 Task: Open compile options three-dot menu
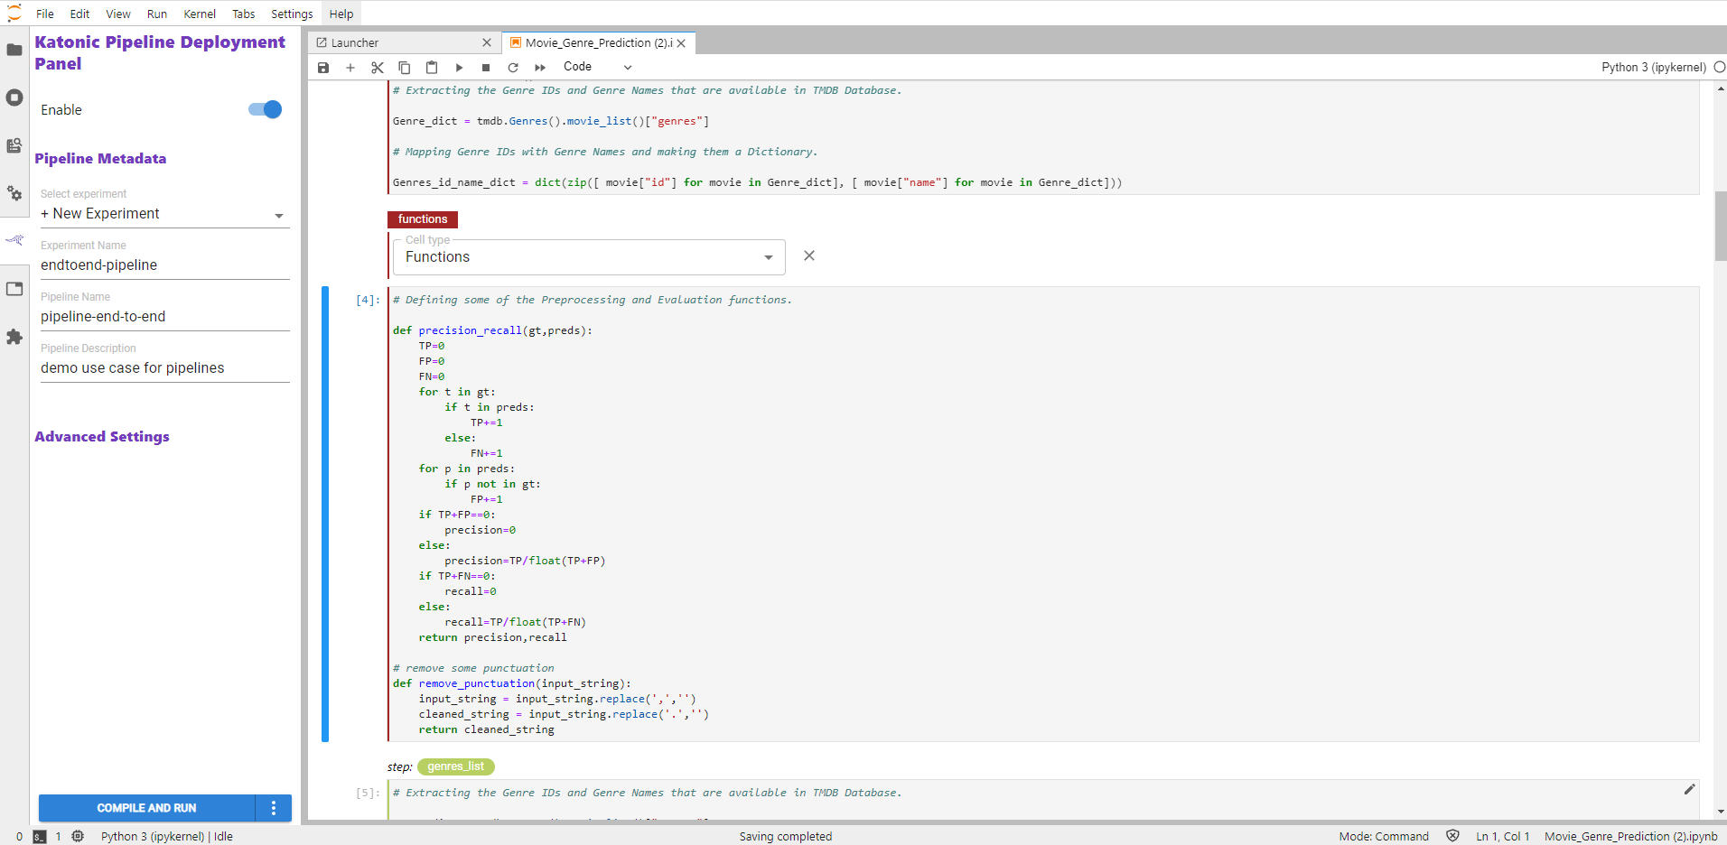click(x=274, y=808)
